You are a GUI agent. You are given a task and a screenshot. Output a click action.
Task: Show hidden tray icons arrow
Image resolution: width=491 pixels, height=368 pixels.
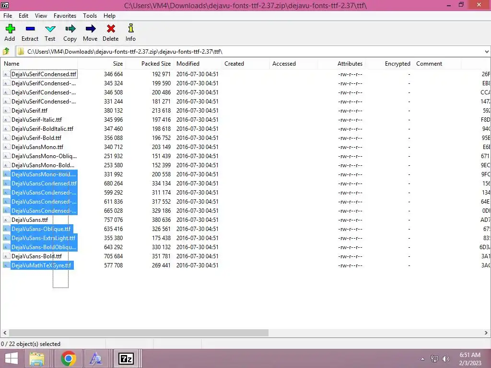click(x=423, y=359)
